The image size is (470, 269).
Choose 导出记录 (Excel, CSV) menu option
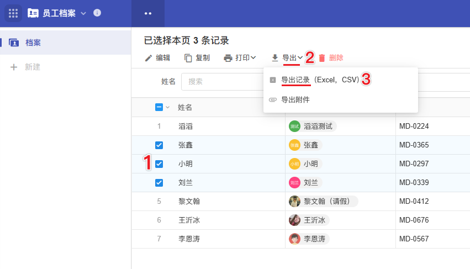click(x=320, y=80)
